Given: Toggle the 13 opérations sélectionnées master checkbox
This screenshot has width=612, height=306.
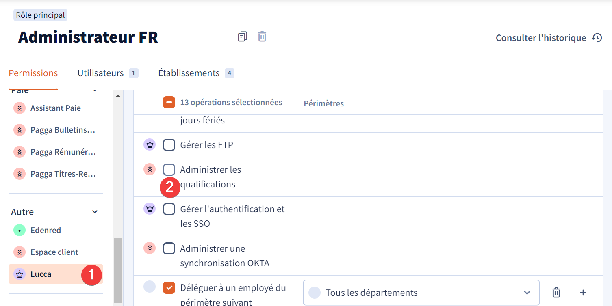Looking at the screenshot, I should (169, 102).
